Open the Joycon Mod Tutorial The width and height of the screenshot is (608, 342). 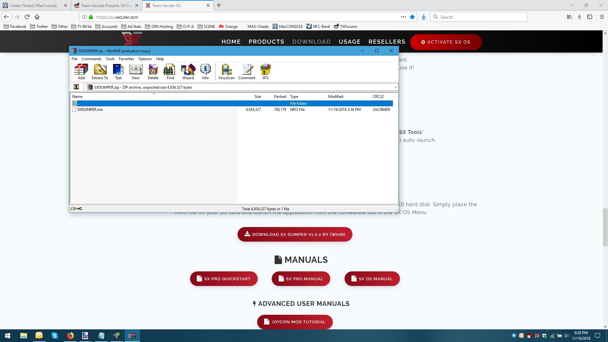point(295,322)
